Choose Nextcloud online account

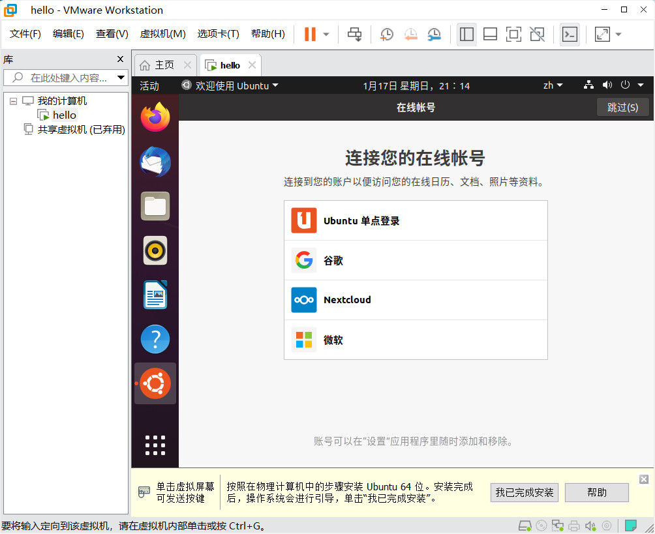pyautogui.click(x=416, y=300)
